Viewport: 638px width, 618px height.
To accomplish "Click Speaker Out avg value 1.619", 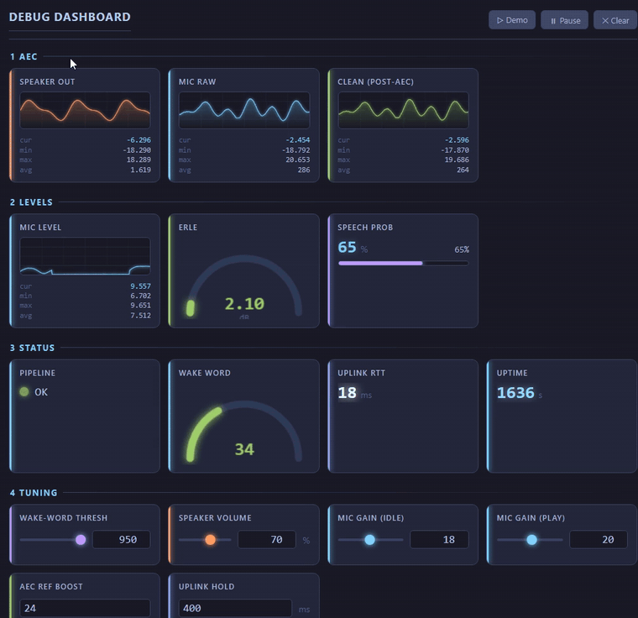I will pos(140,170).
